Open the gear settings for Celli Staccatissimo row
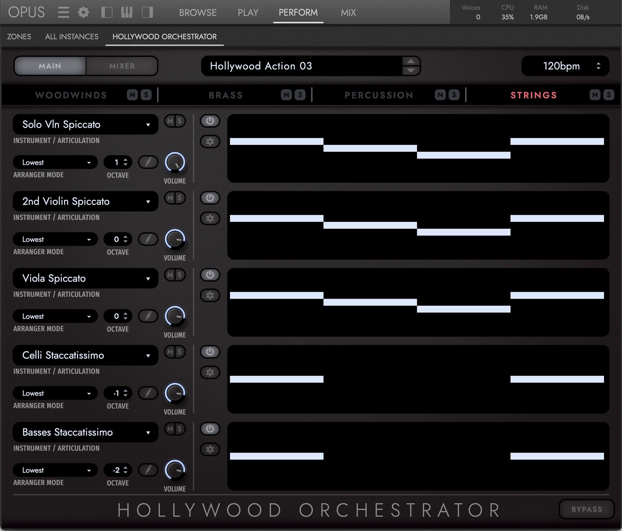 tap(210, 372)
